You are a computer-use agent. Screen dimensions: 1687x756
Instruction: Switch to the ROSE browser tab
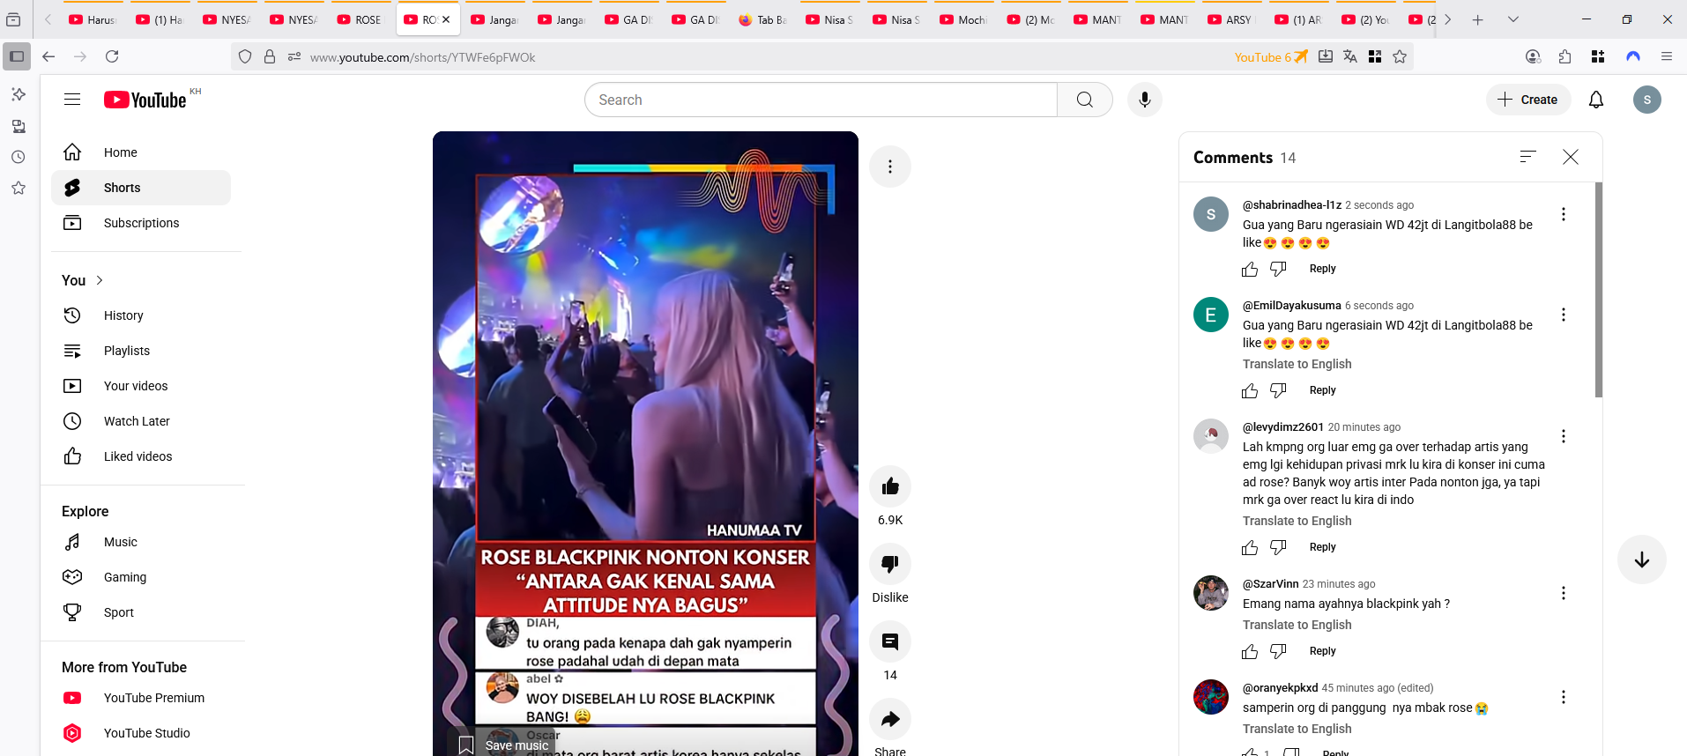pyautogui.click(x=360, y=19)
